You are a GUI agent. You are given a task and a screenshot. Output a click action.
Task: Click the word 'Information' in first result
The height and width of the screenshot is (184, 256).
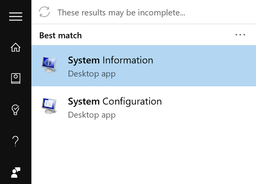click(x=128, y=60)
